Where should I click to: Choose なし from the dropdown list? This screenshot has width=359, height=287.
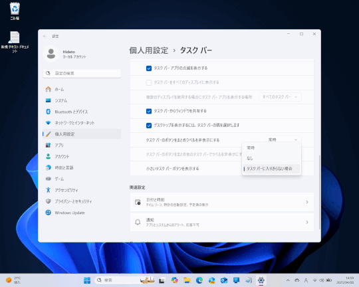pos(271,158)
